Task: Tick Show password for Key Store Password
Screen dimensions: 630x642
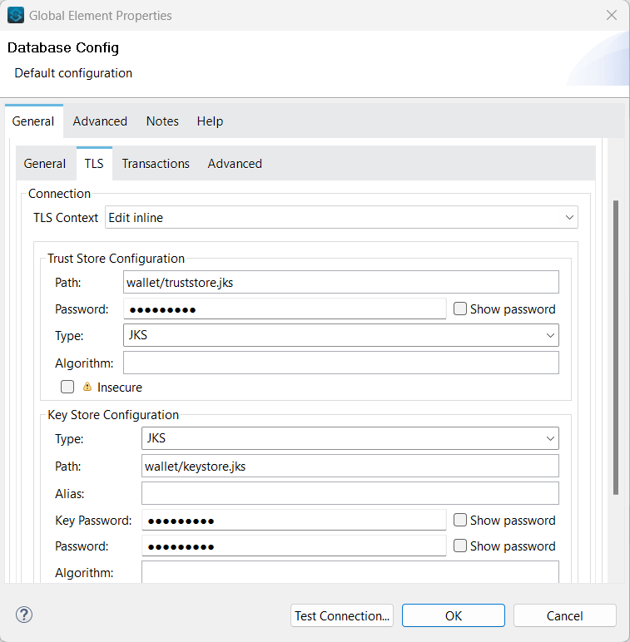Action: (x=460, y=546)
